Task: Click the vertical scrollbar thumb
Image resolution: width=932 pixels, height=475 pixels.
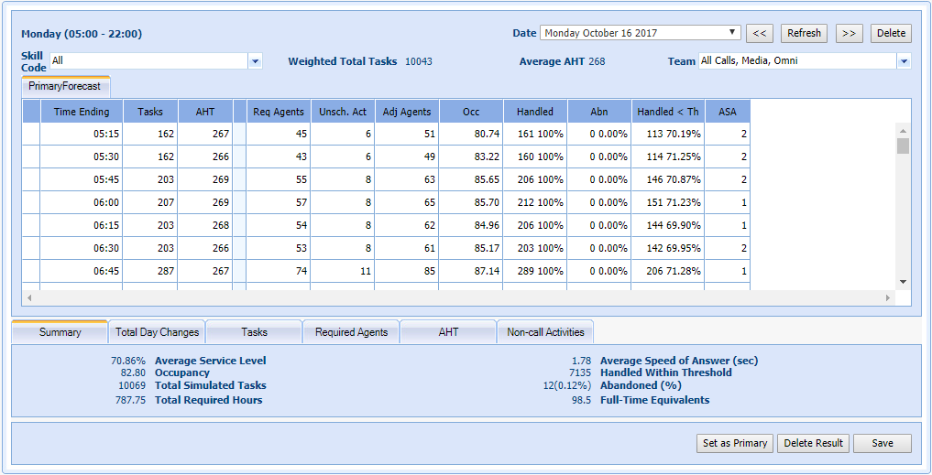Action: tap(903, 146)
